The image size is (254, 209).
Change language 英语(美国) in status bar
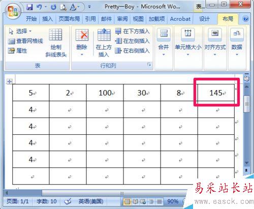coord(91,201)
